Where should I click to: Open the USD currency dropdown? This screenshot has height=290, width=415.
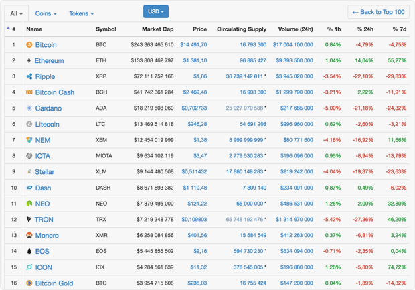tap(156, 11)
